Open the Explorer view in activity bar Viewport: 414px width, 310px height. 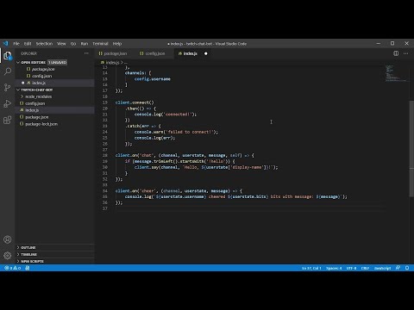click(x=8, y=55)
